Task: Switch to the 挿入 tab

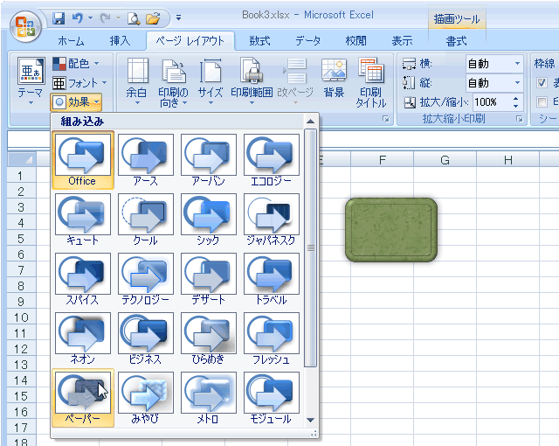Action: coord(120,41)
